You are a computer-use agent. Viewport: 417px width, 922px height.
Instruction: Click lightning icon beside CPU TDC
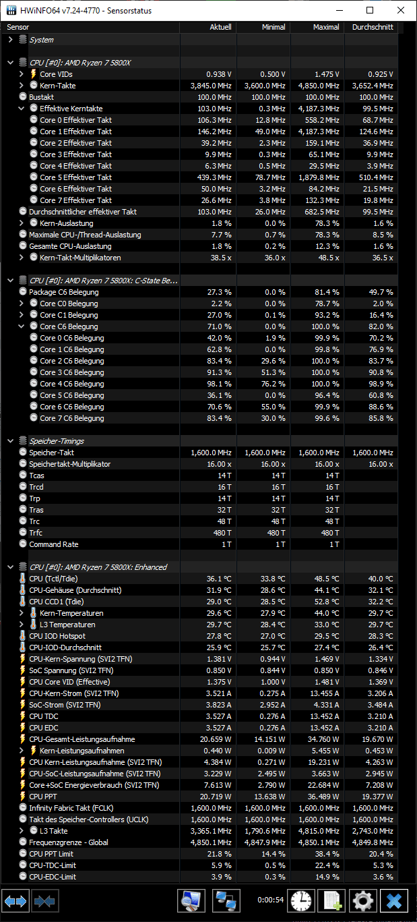tap(23, 716)
